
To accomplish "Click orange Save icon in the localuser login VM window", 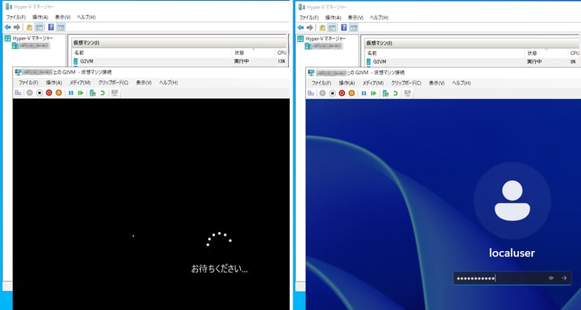I will (351, 93).
